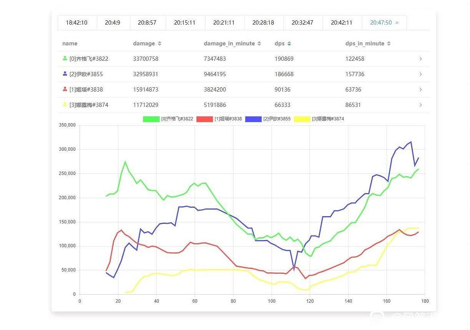Click the name column header
This screenshot has width=470, height=330.
(x=70, y=43)
